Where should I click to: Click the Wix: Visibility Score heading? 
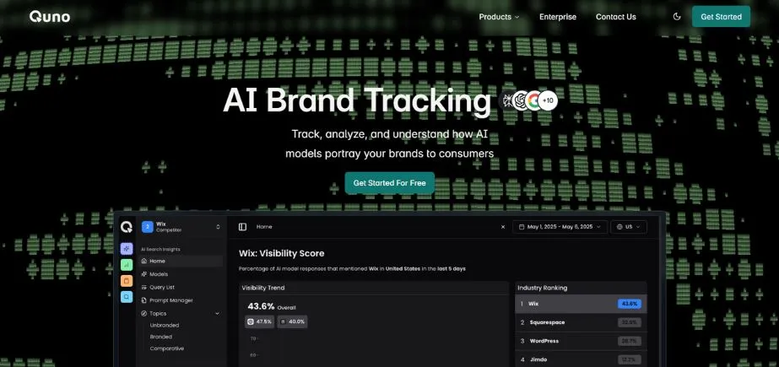[x=281, y=253]
